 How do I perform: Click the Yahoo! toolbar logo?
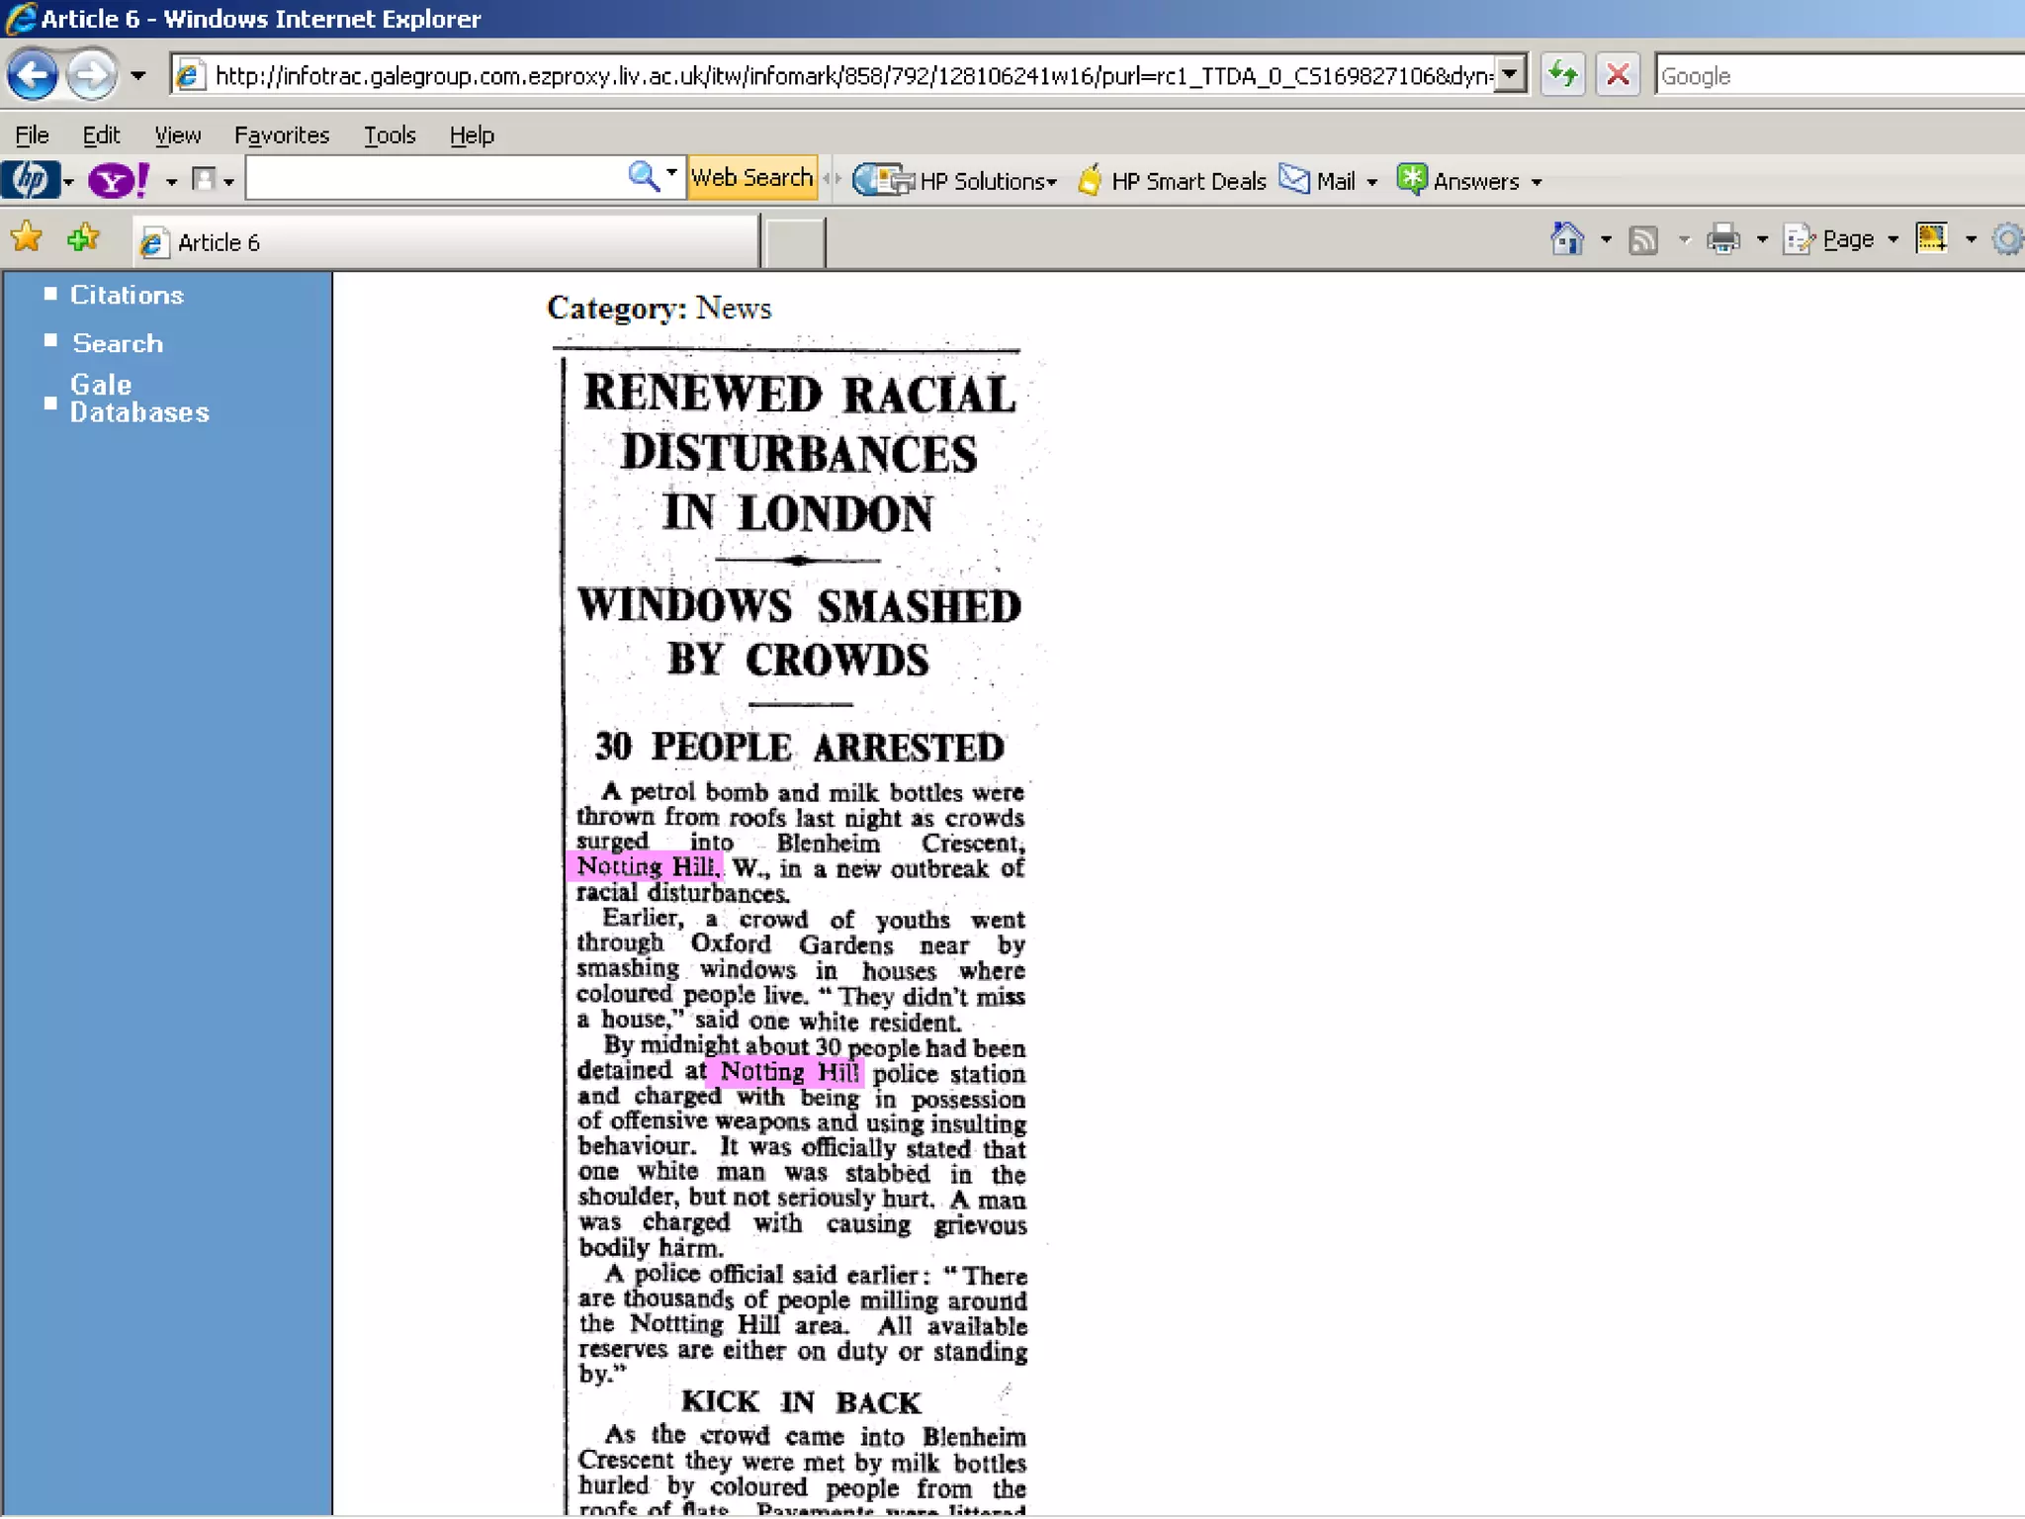(x=118, y=181)
